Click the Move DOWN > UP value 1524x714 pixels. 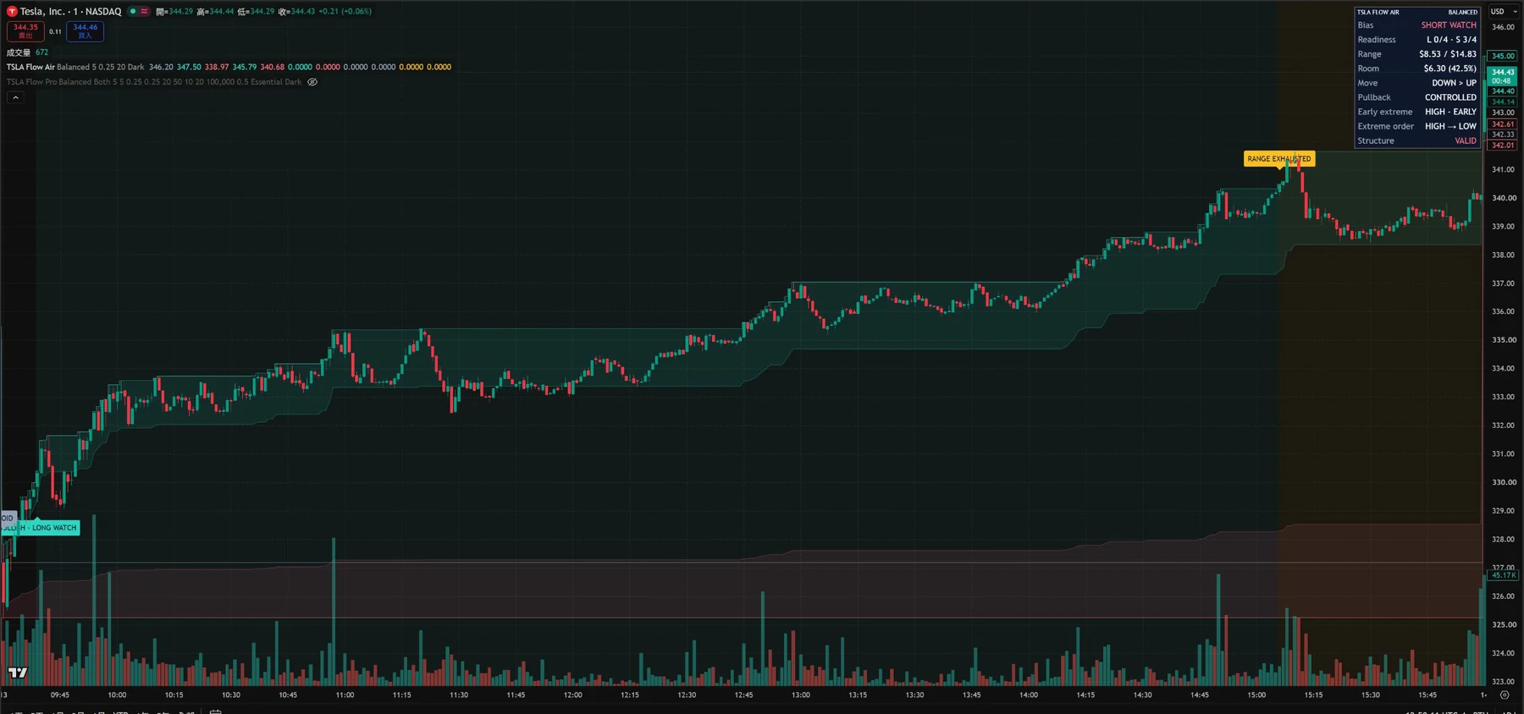(x=1454, y=83)
